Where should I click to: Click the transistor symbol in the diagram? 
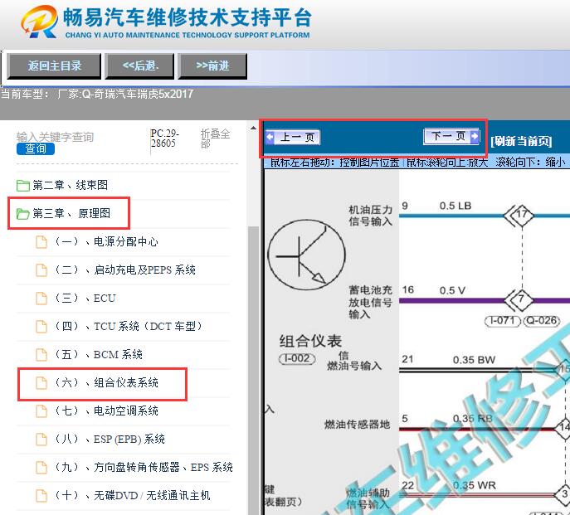[x=306, y=255]
